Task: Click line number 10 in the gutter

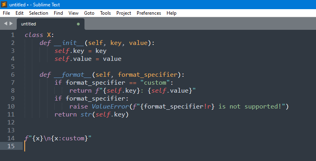Action: [x=11, y=106]
